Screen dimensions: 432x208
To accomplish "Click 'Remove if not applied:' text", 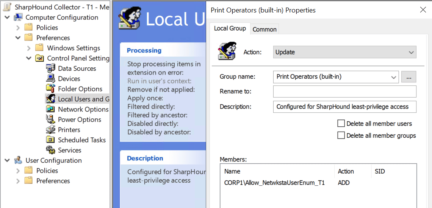I will click(161, 89).
